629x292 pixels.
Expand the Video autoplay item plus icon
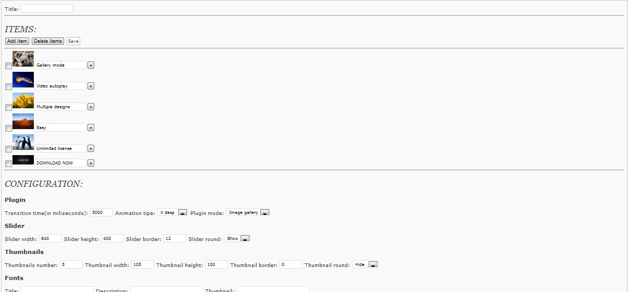coord(91,86)
